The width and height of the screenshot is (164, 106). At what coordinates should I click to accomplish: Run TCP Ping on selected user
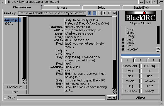tap(150, 66)
